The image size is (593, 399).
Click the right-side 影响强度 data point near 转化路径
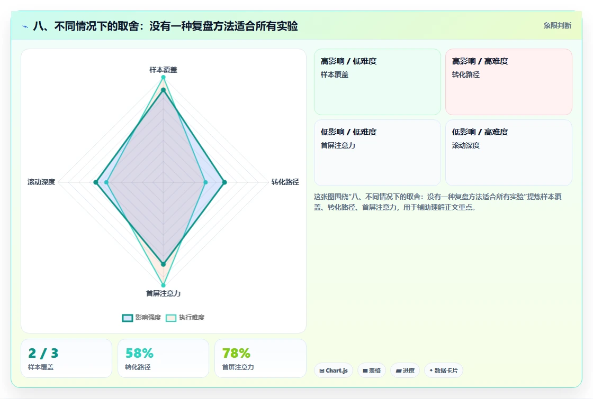coord(224,182)
